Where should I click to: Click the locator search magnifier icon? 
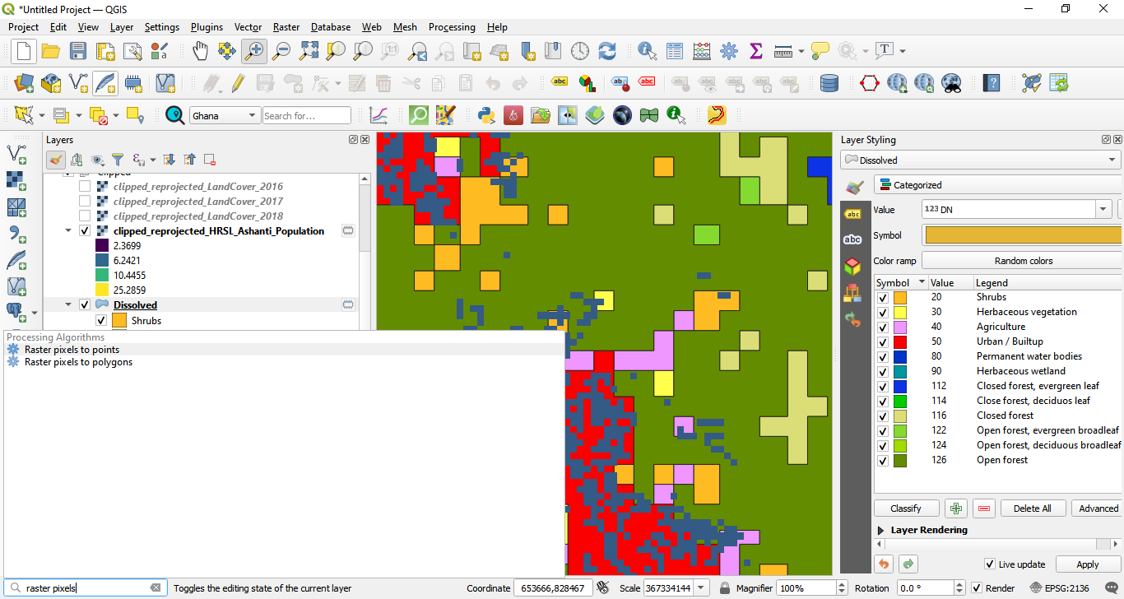click(x=16, y=588)
